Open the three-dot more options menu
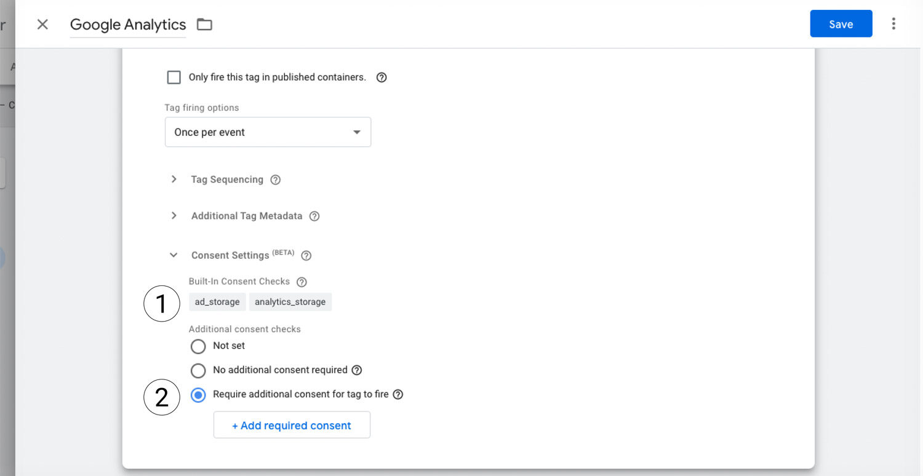 [893, 24]
